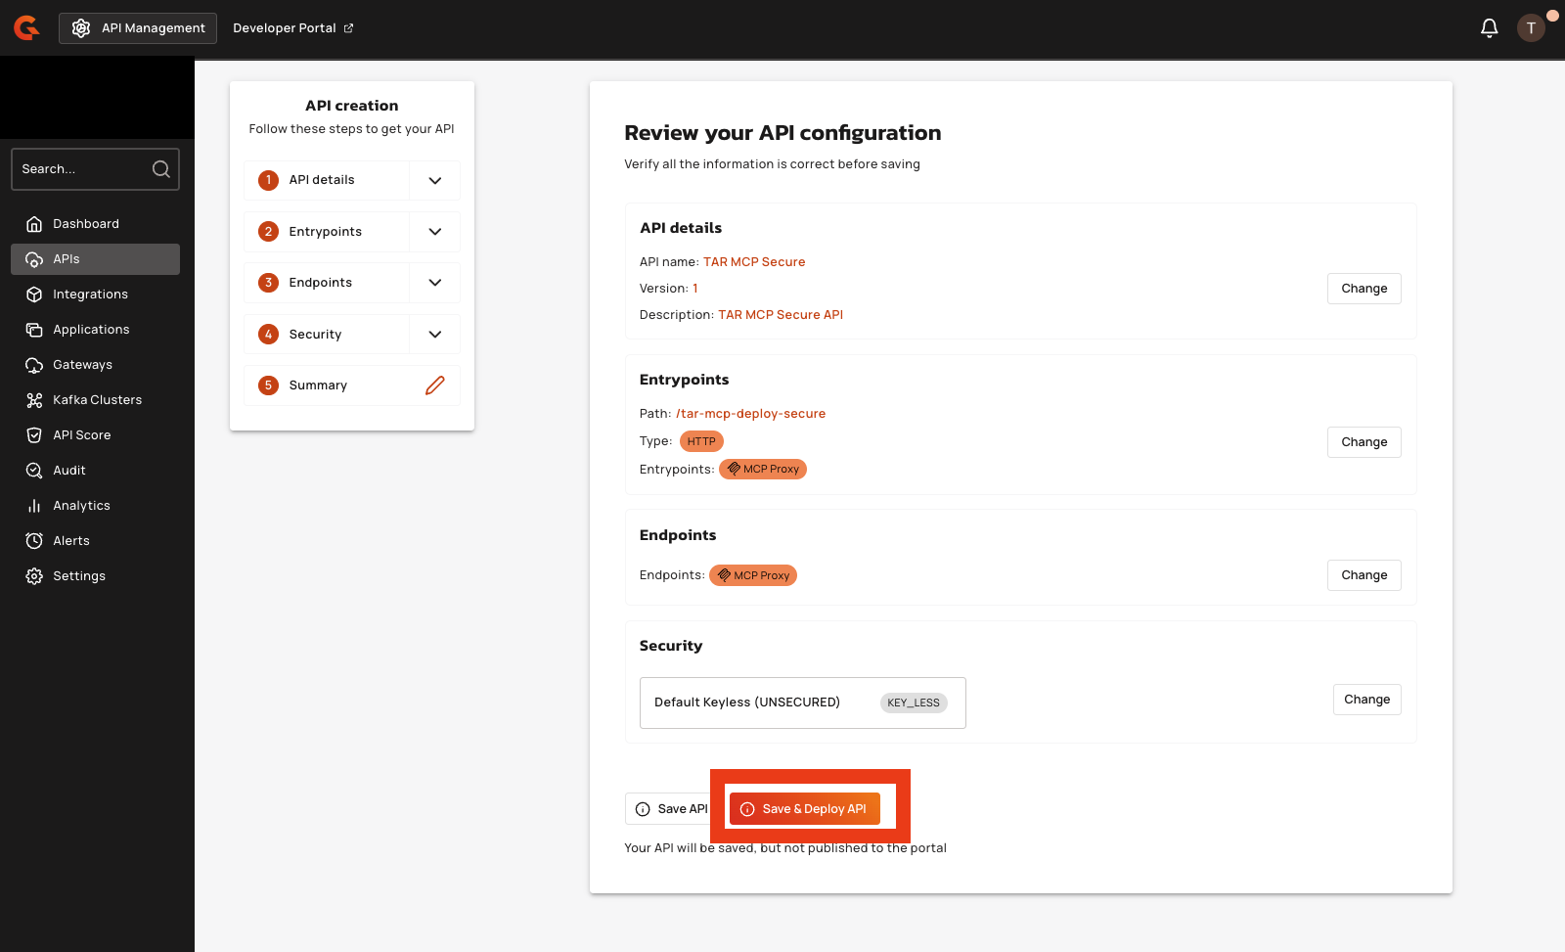Image resolution: width=1565 pixels, height=952 pixels.
Task: Click Change in the Security section
Action: click(x=1366, y=700)
